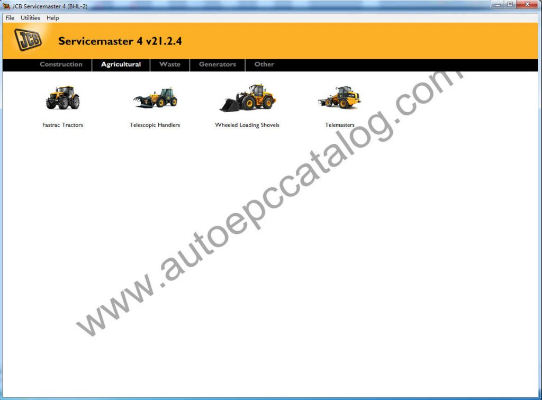Open the File menu
This screenshot has width=542, height=400.
(x=10, y=17)
